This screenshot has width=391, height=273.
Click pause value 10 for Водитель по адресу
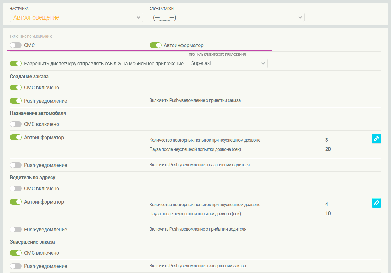pos(328,214)
